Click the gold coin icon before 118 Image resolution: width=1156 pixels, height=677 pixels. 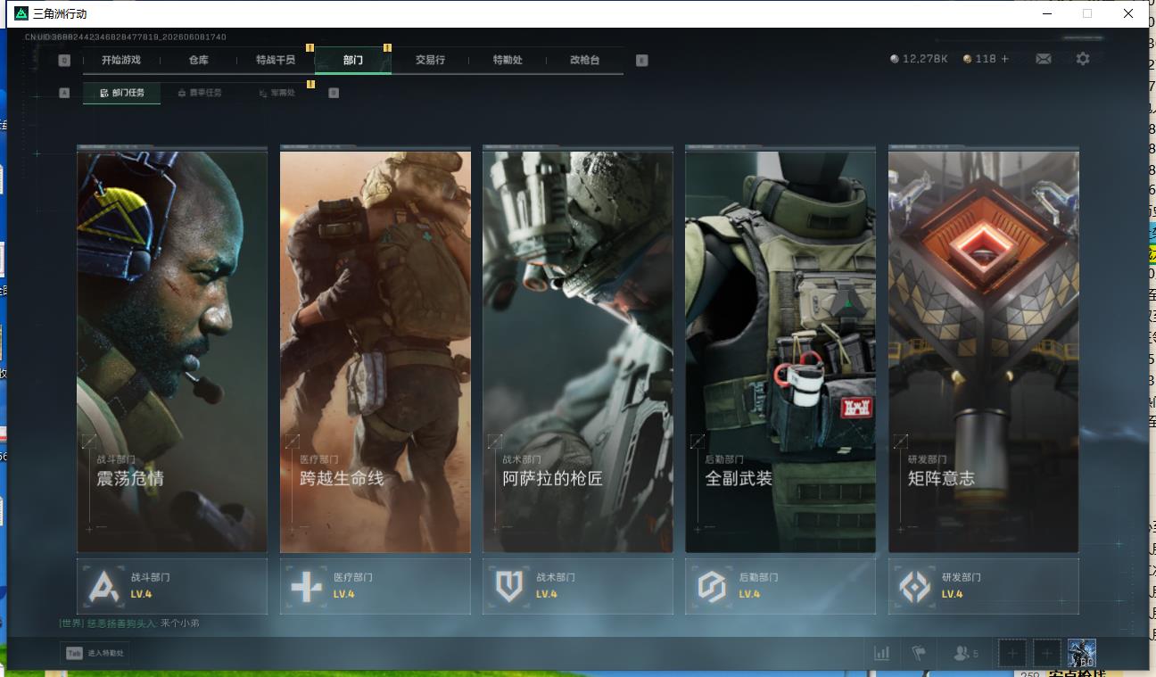(x=967, y=59)
